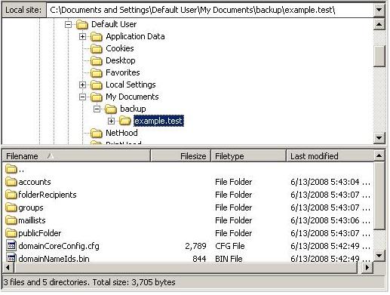Click the Application Data folder icon
Viewport: 390px width, 295px height.
[x=97, y=37]
